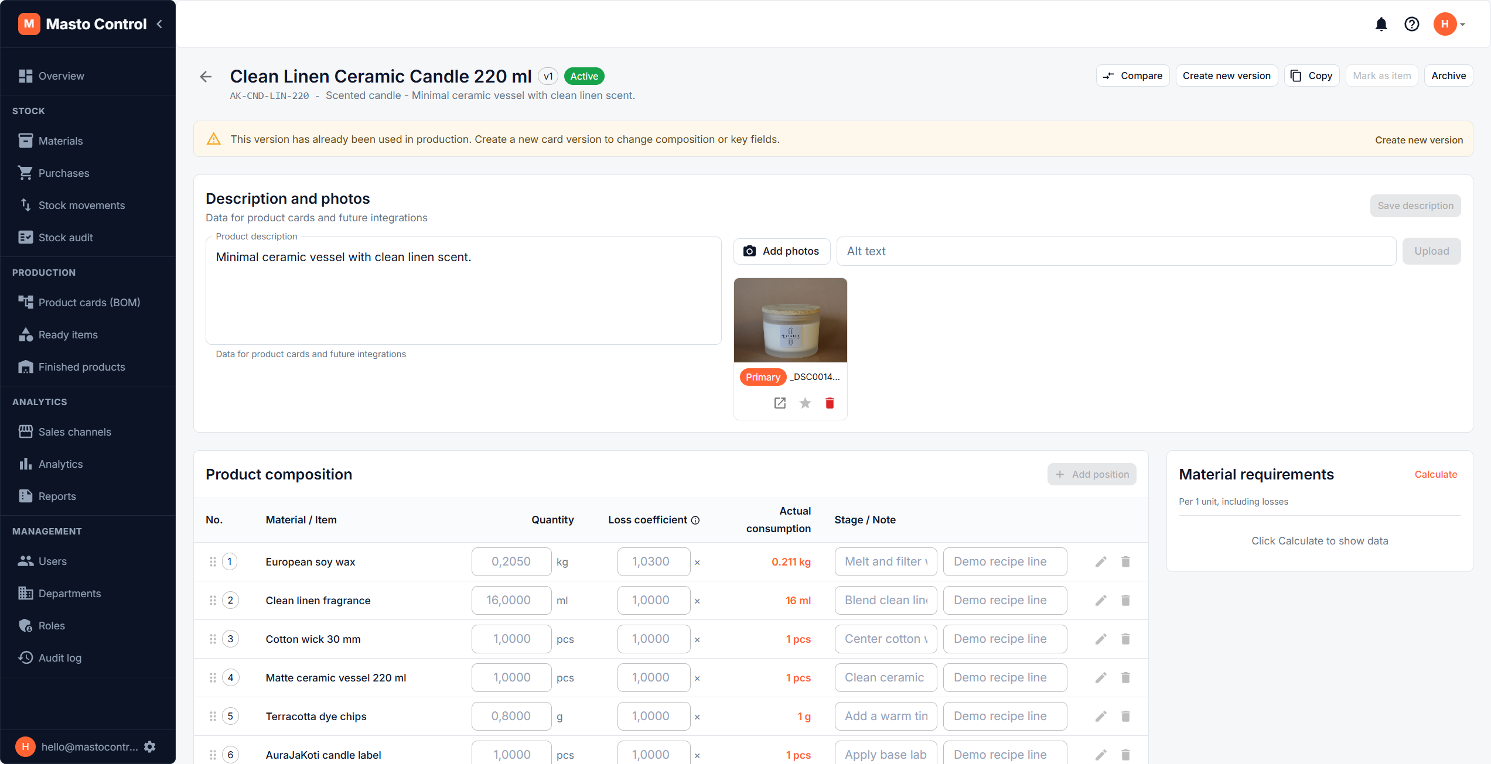Viewport: 1491px width, 764px height.
Task: Click Create new version link in warning banner
Action: (x=1419, y=140)
